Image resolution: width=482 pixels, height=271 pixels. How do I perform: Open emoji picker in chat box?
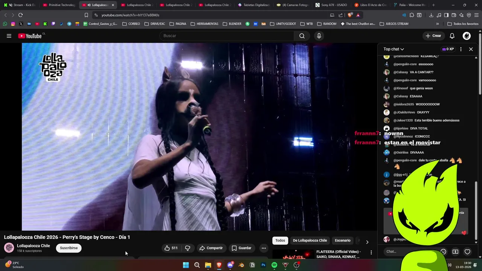tap(443, 251)
